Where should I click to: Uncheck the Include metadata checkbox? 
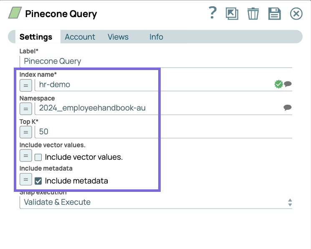38,181
